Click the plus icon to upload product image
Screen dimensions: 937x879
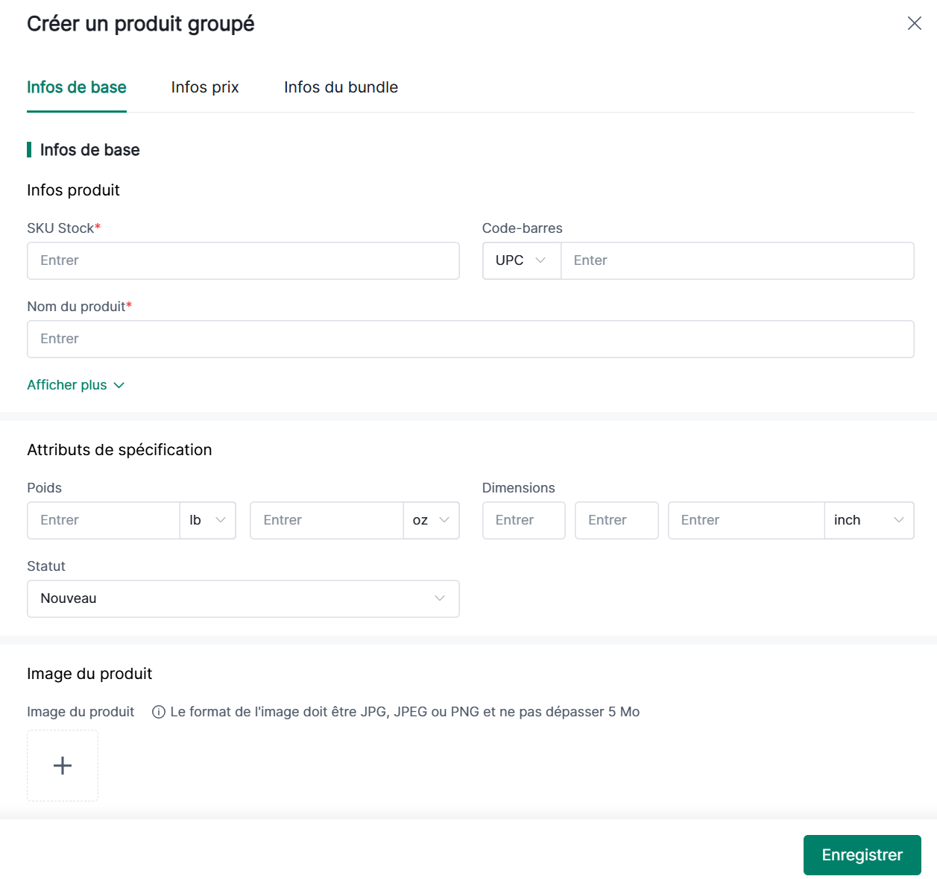[x=63, y=766]
